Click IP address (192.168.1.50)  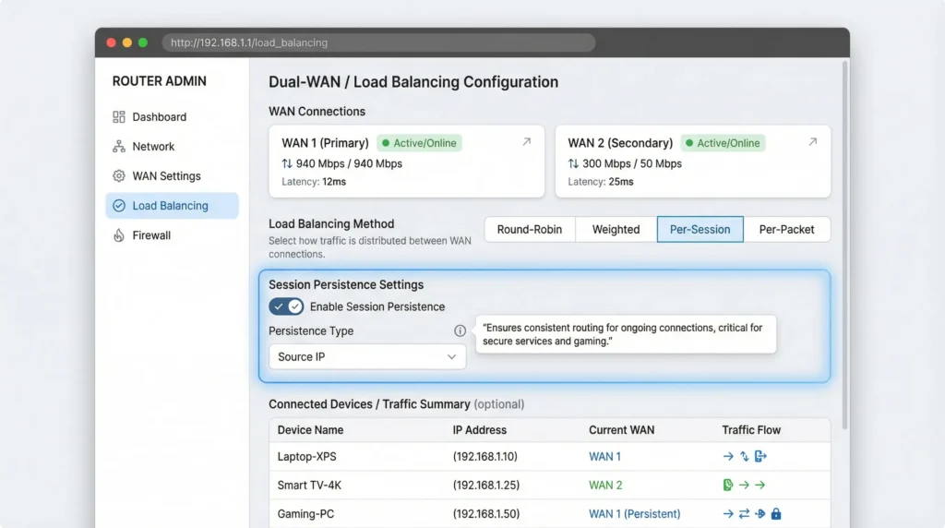pos(485,513)
